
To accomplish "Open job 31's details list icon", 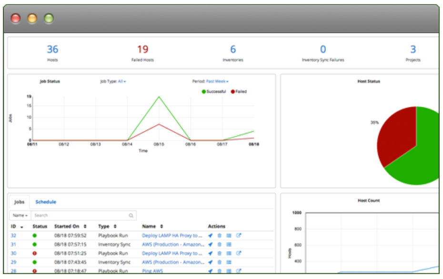I will (229, 245).
